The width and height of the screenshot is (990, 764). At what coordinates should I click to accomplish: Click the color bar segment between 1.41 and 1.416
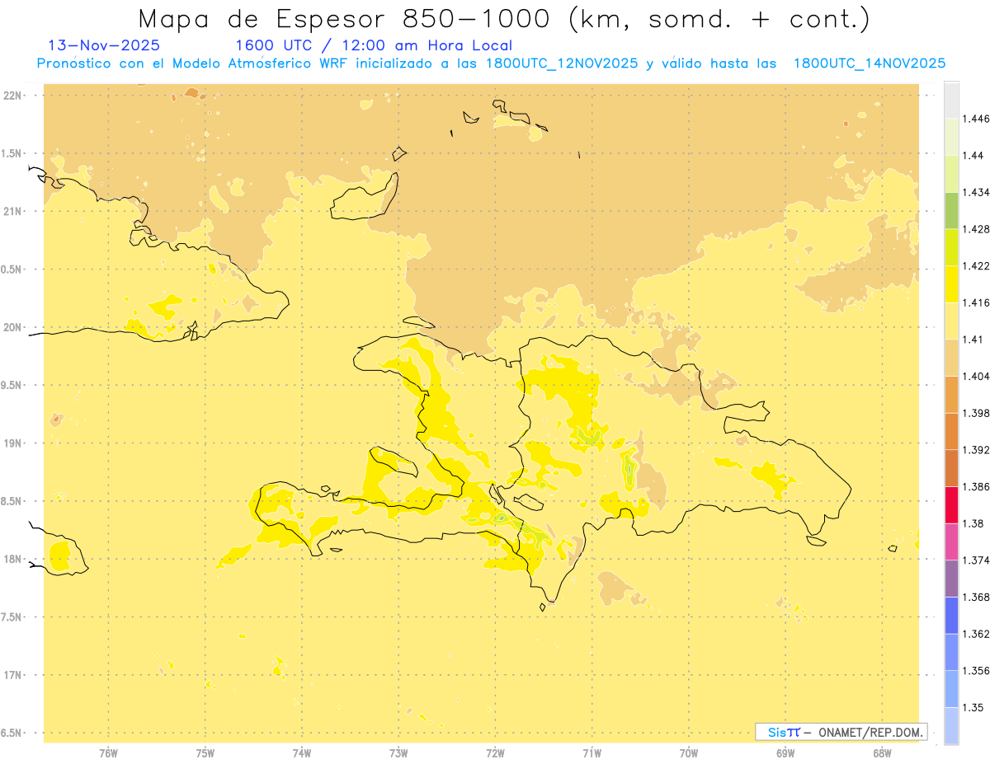point(951,321)
